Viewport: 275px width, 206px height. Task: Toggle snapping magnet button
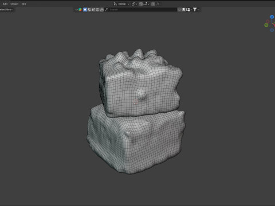(x=141, y=4)
